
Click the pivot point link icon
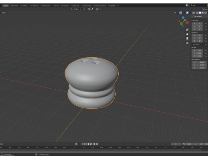pos(84,9)
